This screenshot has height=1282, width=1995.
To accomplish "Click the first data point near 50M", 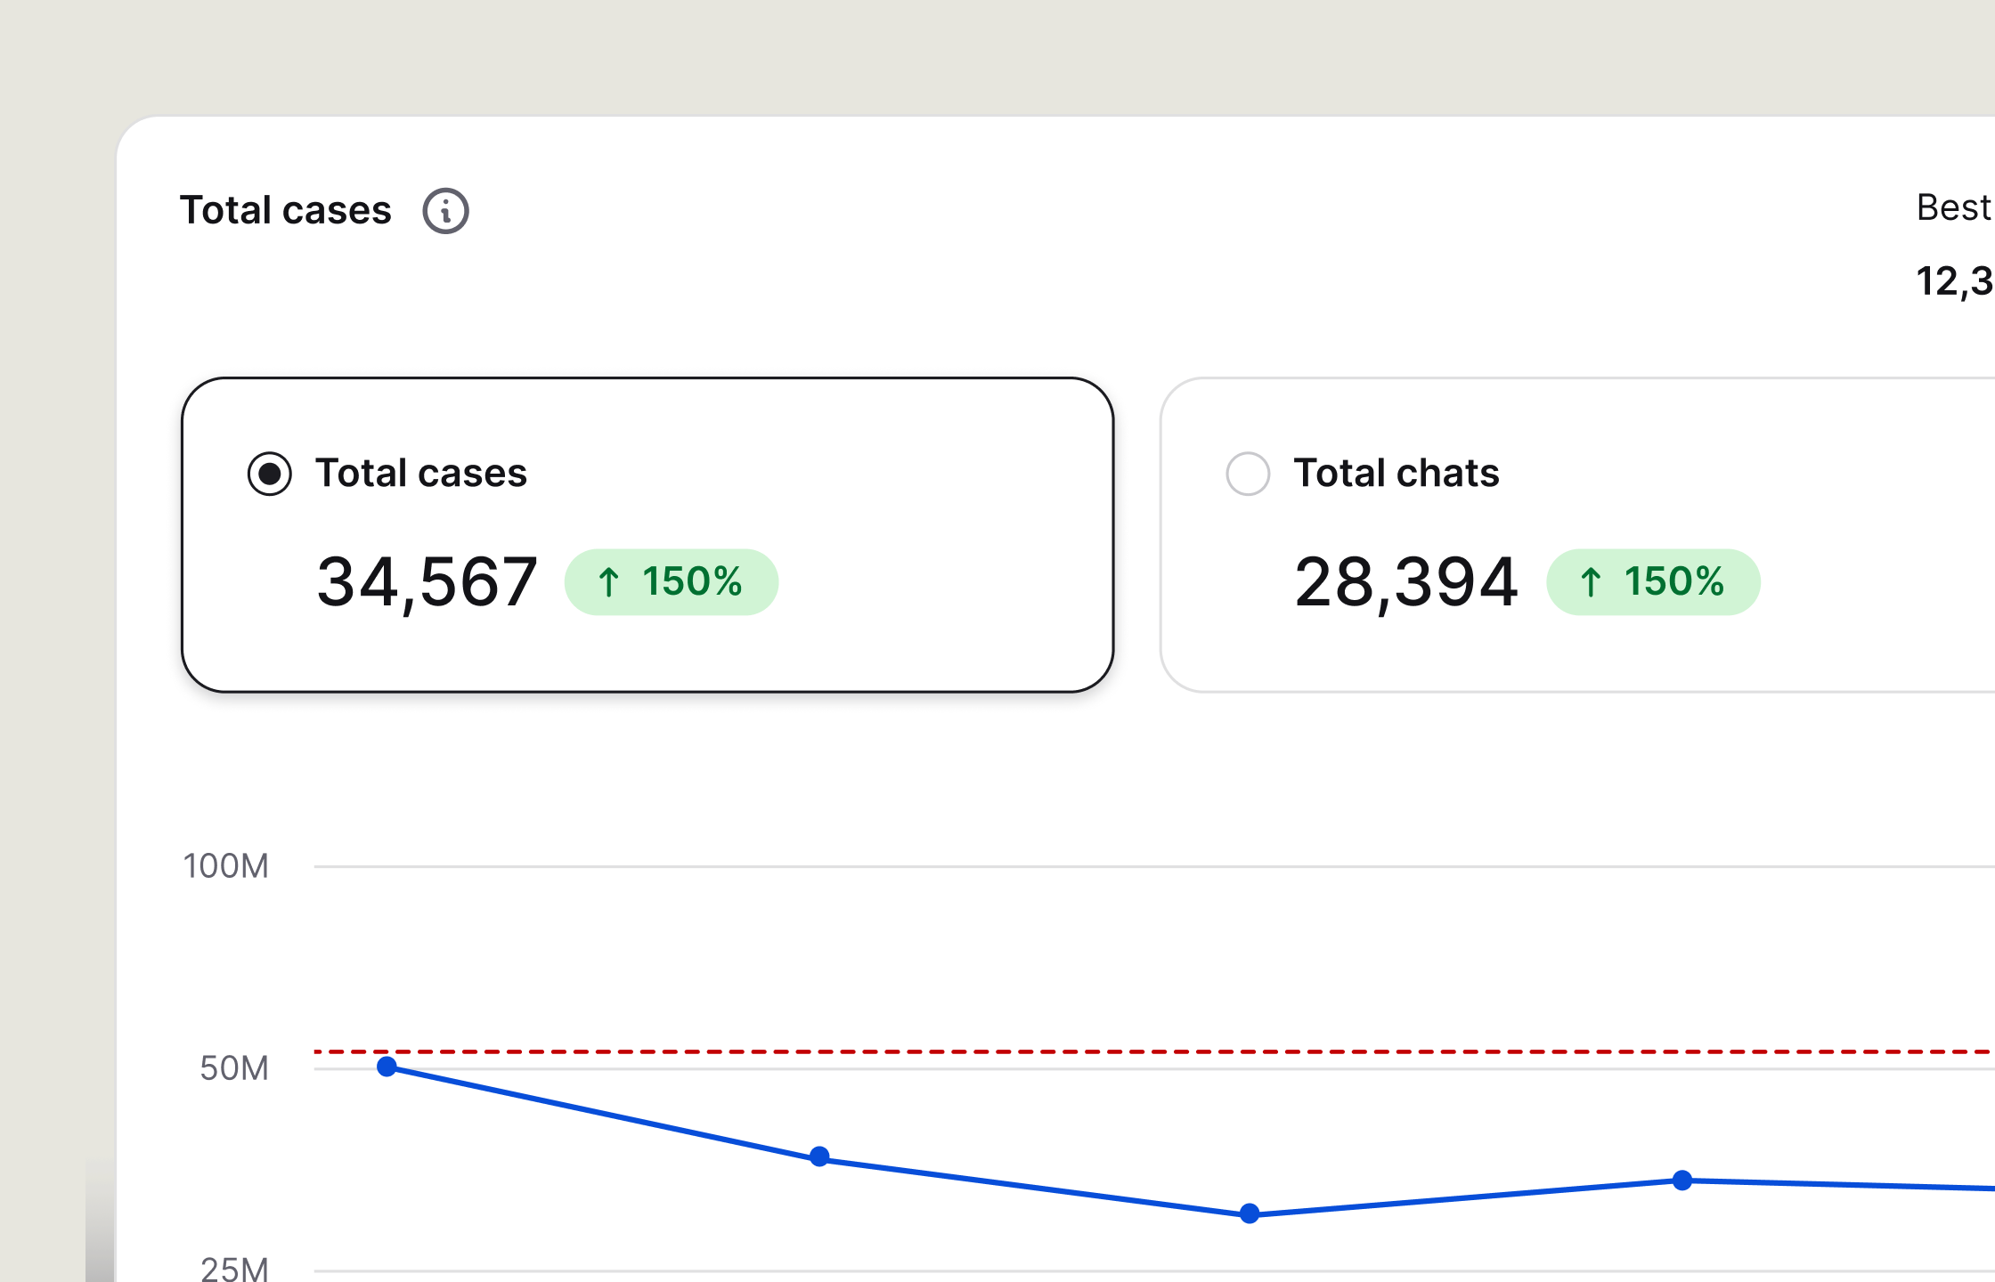I will tap(387, 1067).
